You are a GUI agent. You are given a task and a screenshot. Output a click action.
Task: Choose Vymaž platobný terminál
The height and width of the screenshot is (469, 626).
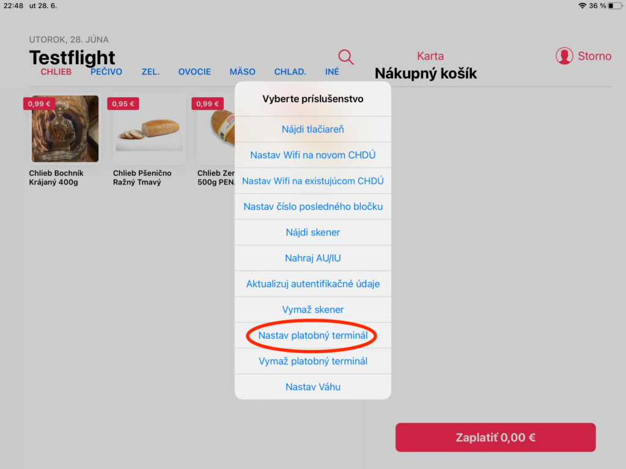(312, 362)
